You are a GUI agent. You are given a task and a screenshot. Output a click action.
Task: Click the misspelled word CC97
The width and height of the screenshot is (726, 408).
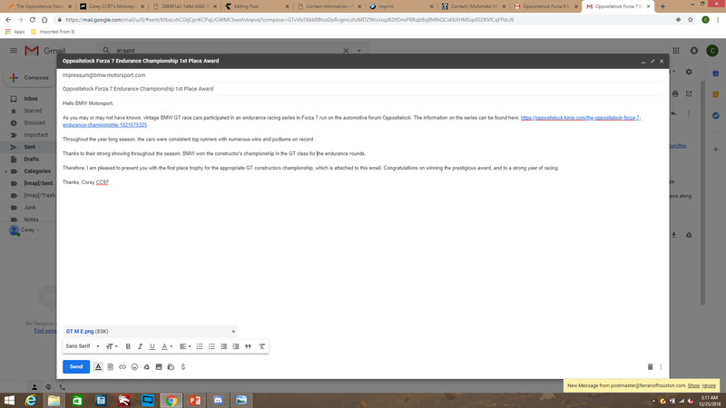tap(103, 182)
